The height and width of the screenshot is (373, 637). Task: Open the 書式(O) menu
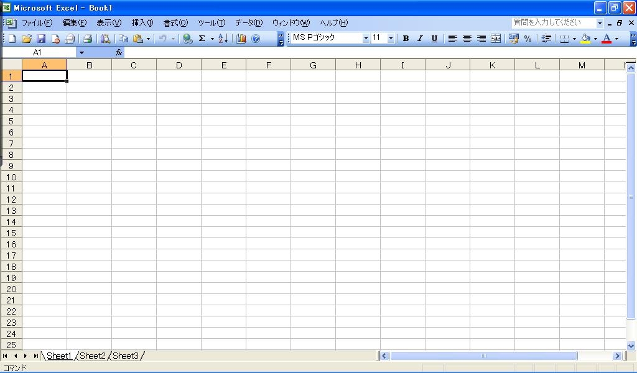coord(175,23)
